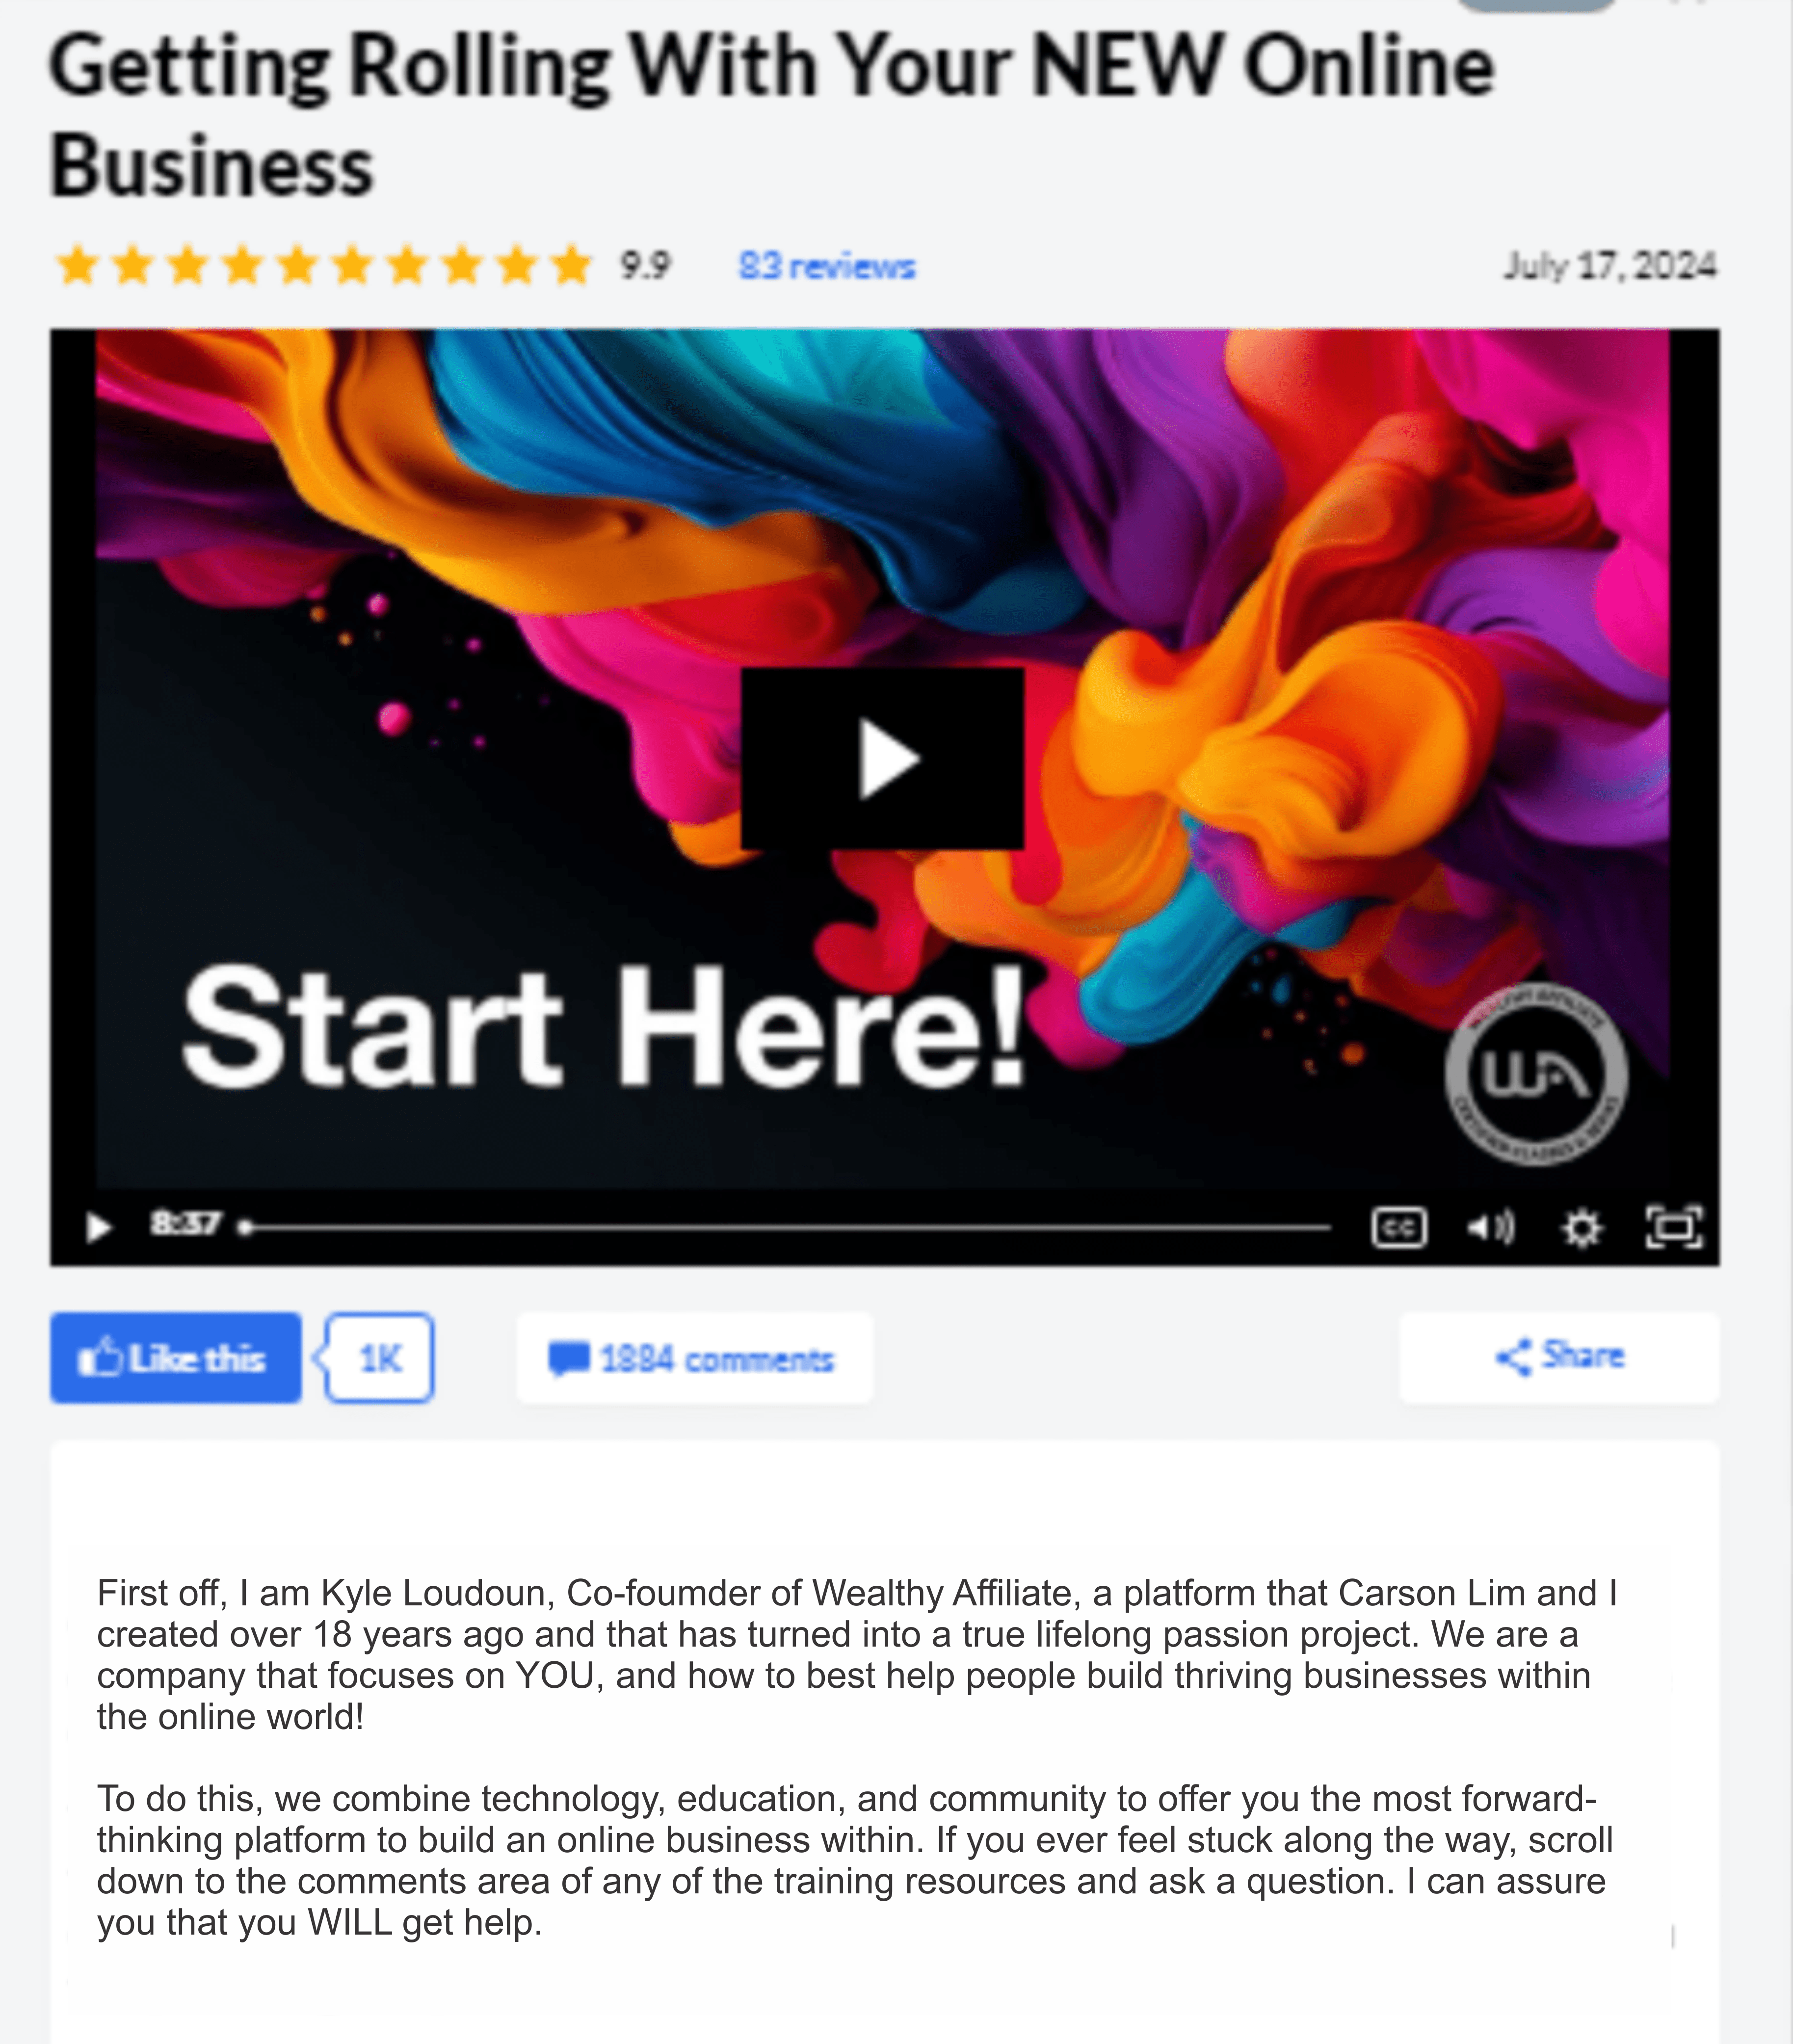Click the thumbs-up icon in Like this

point(101,1357)
